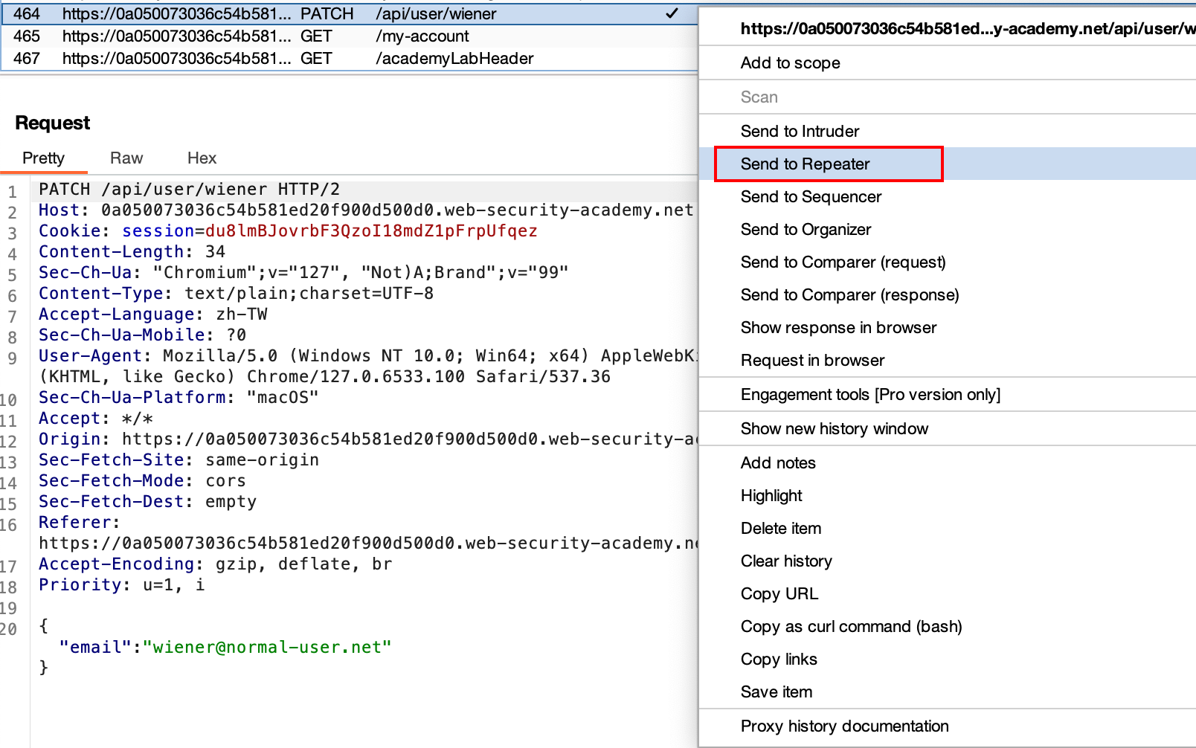Switch to the Pretty tab
Image resolution: width=1196 pixels, height=748 pixels.
[43, 158]
